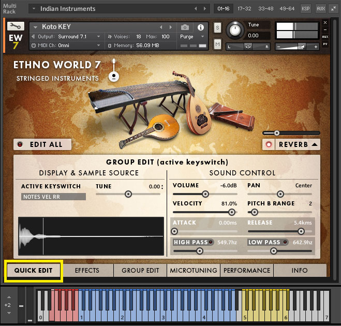Viewport: 341px width, 326px height.
Task: Switch to the Quick Edit tab
Action: coord(33,270)
